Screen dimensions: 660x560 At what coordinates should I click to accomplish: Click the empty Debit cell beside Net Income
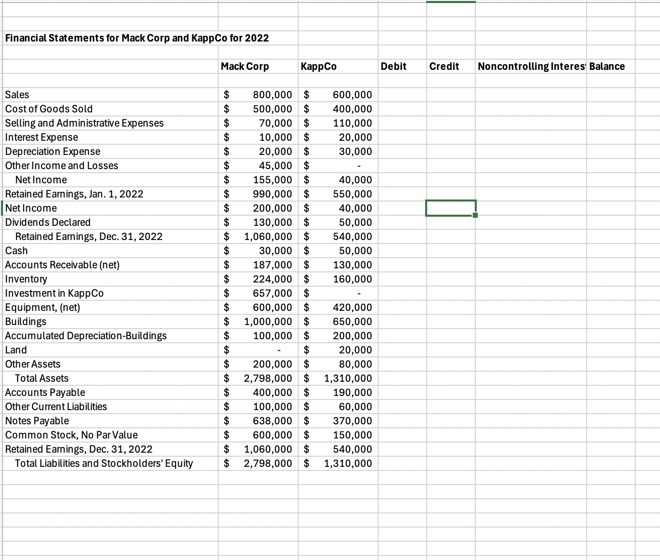pos(402,208)
